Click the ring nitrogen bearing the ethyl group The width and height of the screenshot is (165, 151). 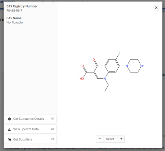click(105, 78)
